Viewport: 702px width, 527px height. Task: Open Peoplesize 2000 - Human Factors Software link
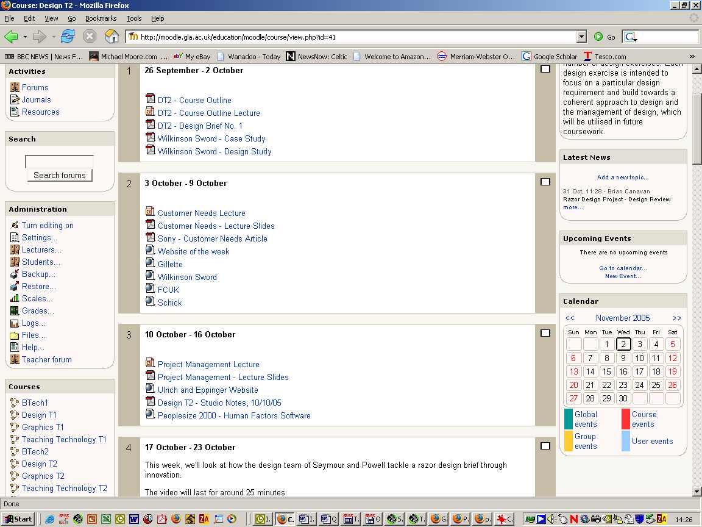[x=234, y=415]
